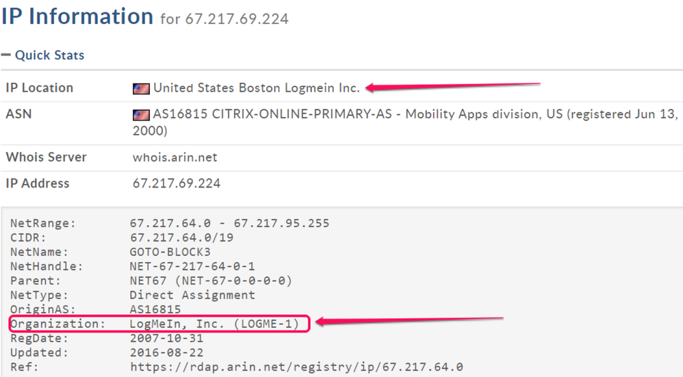Click the 67.217.69.224 text in the heading
This screenshot has width=683, height=377.
point(236,19)
